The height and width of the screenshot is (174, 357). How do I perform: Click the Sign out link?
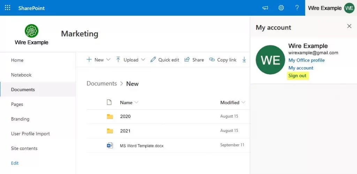coord(297,76)
